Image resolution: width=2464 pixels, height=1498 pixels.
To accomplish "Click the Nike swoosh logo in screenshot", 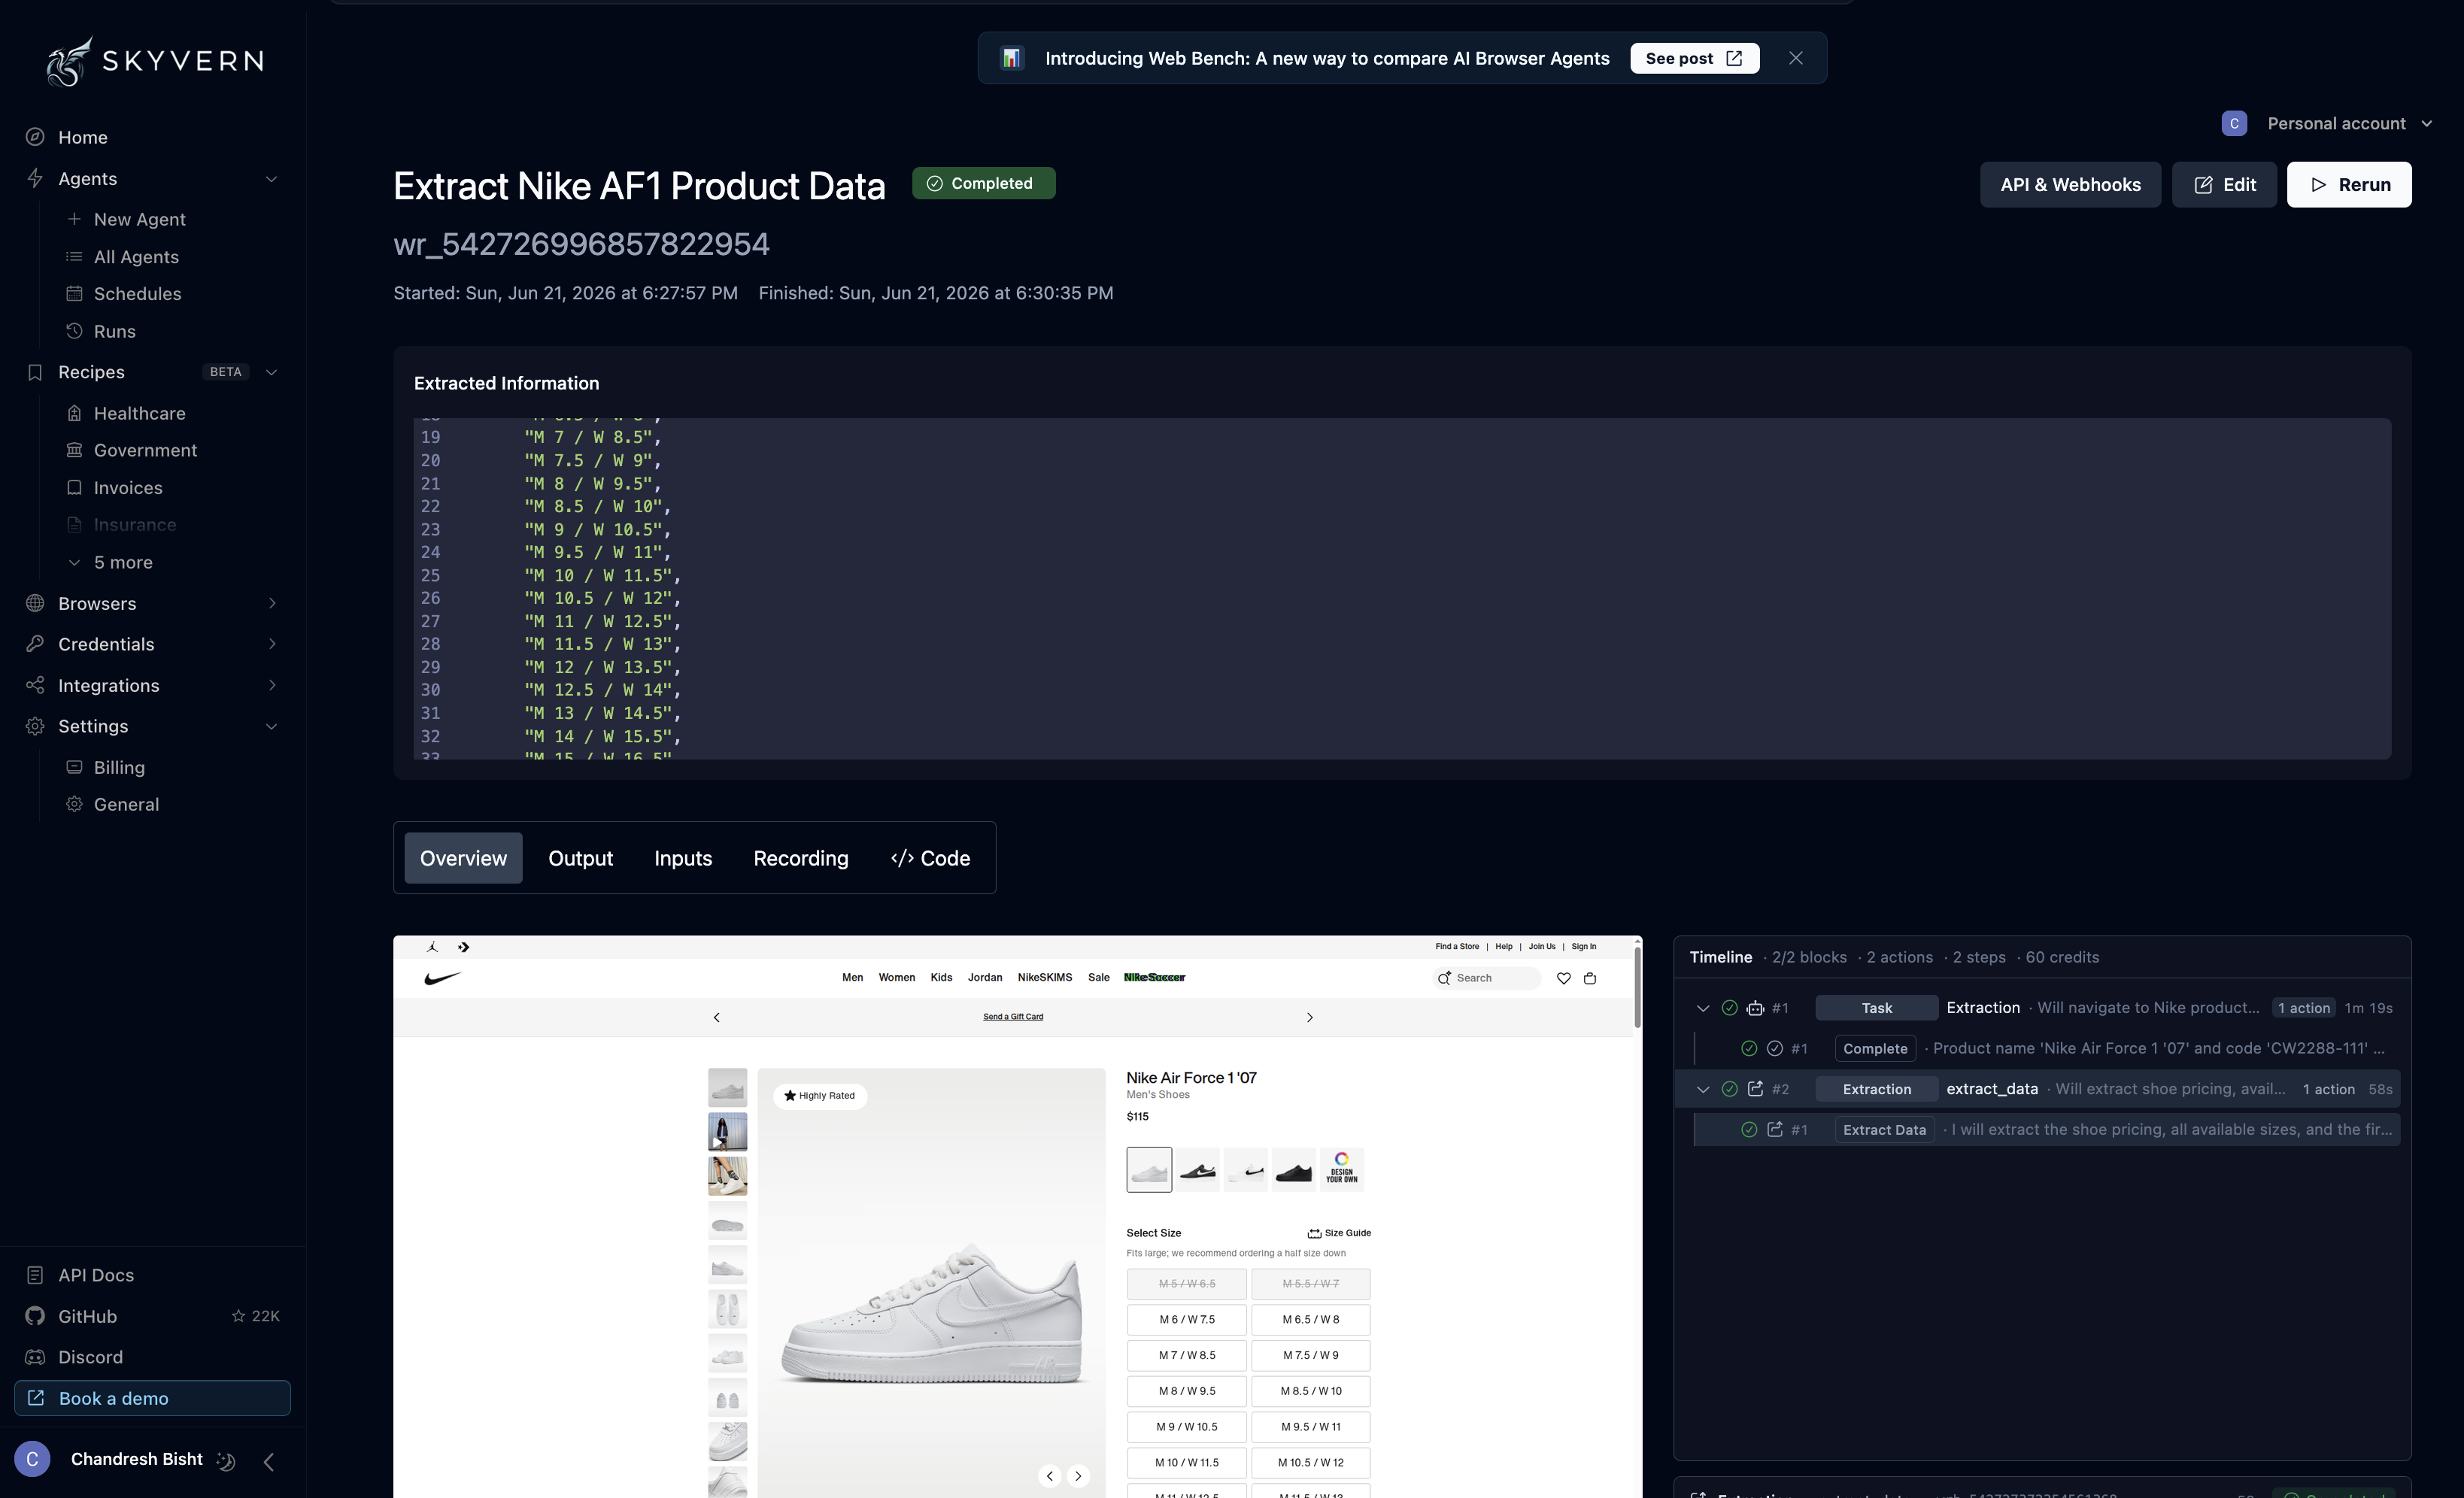I will click(442, 978).
